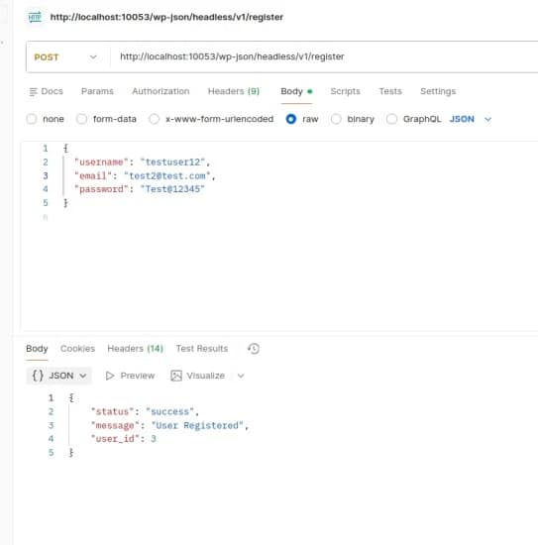Select the GraphQL radio button
This screenshot has height=545, width=538.
(391, 119)
